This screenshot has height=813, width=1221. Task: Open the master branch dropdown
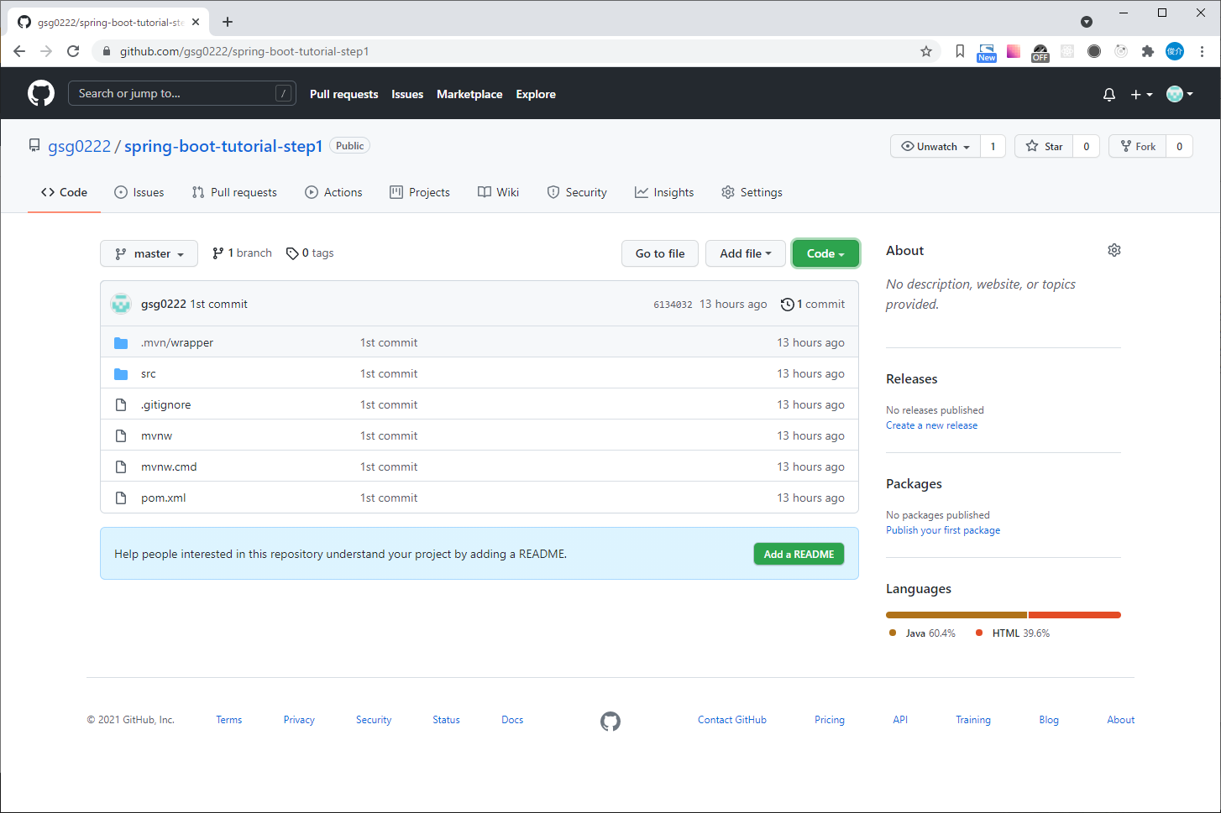(149, 253)
